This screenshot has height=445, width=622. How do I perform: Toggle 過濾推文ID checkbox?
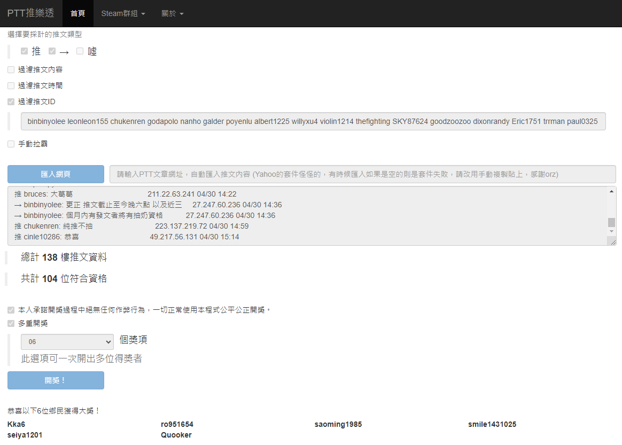coord(11,102)
